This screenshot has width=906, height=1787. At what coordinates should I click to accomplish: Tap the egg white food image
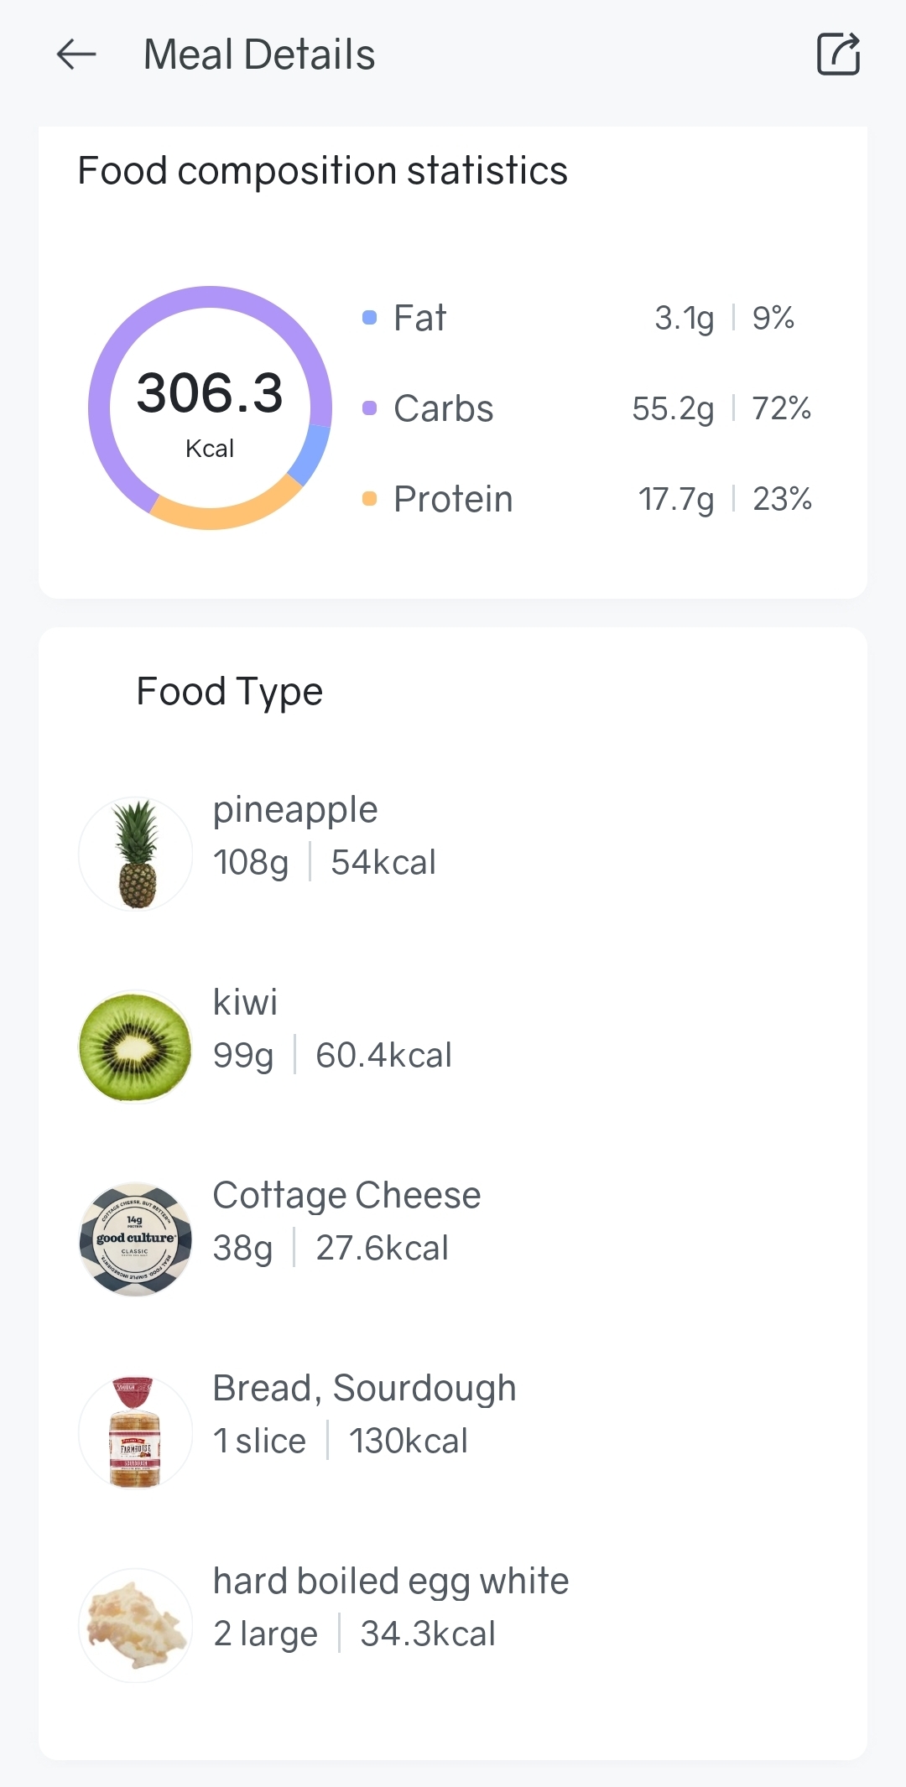[x=136, y=1625]
